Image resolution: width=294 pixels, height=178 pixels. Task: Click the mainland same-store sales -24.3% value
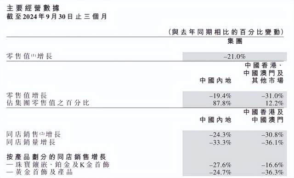tap(220, 135)
